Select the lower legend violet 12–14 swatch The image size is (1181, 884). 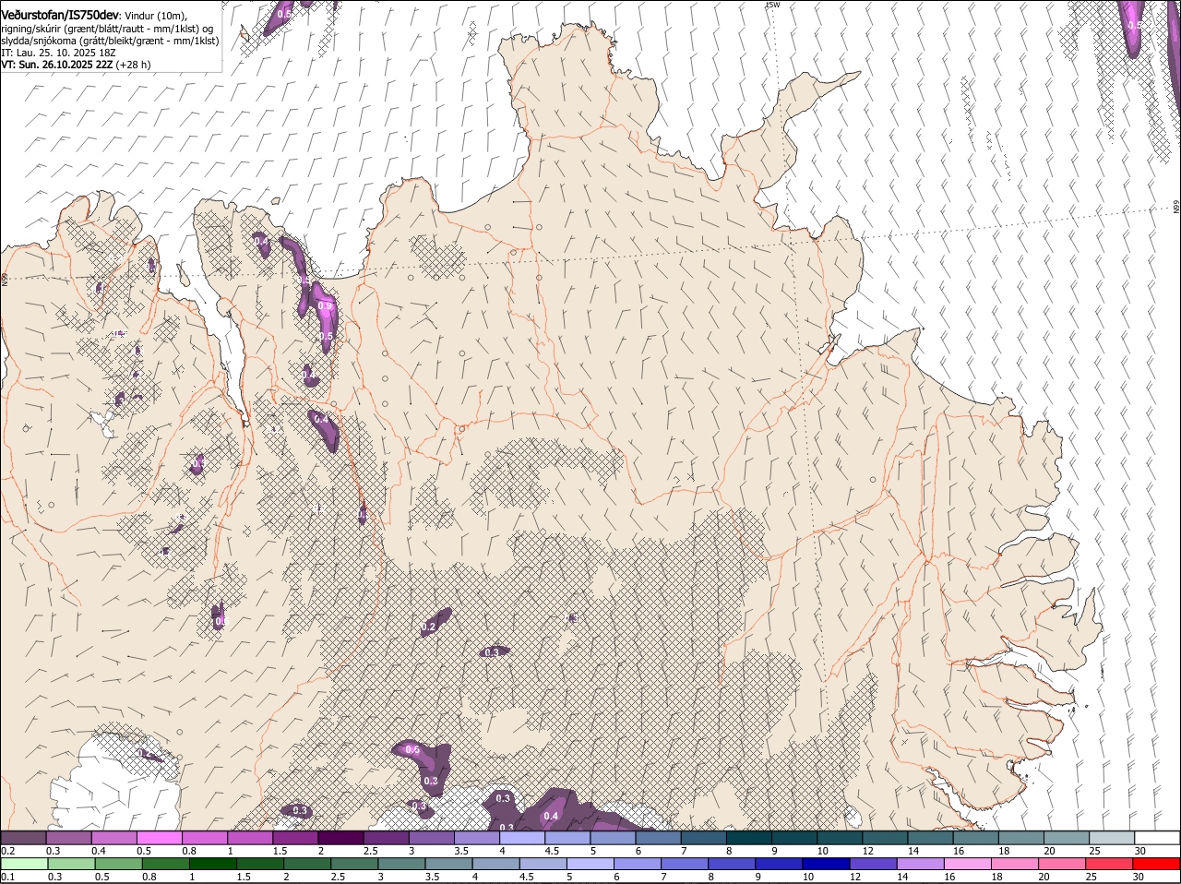[x=873, y=864]
